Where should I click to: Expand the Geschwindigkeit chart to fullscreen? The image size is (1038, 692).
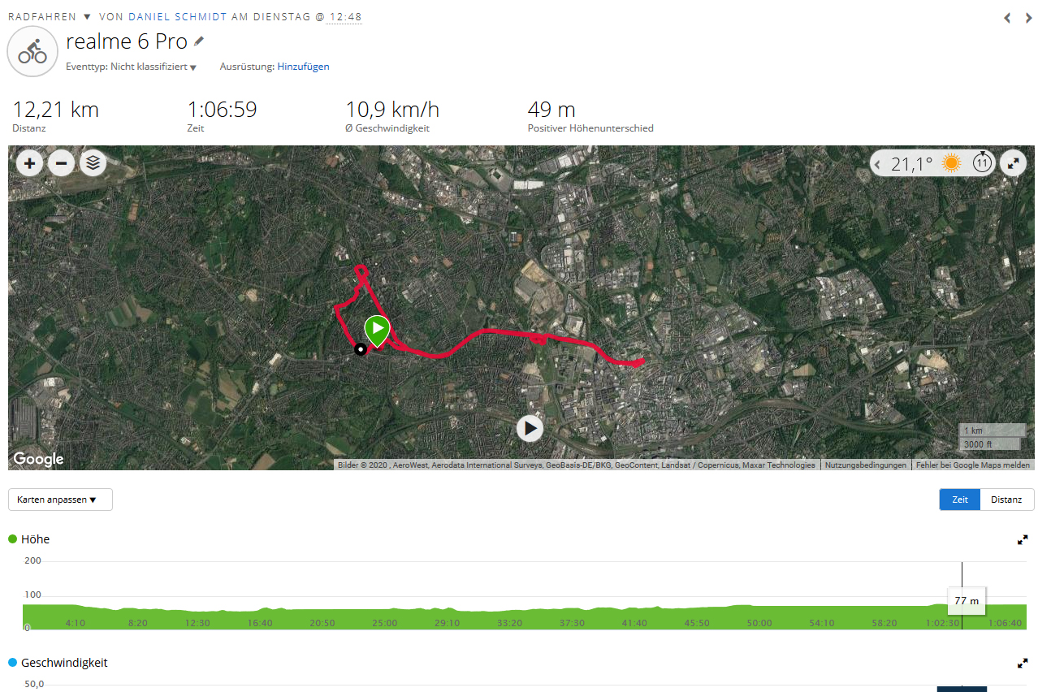1023,663
